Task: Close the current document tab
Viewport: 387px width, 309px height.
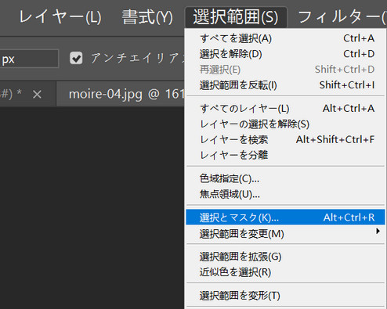Action: 37,95
